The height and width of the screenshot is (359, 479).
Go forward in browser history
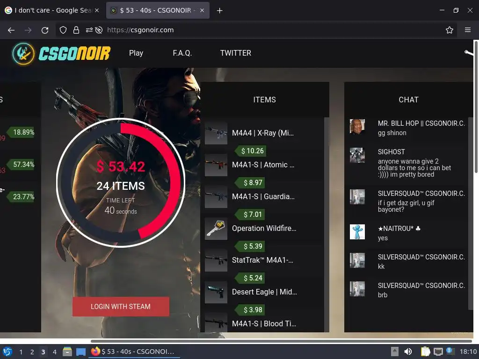(x=28, y=30)
